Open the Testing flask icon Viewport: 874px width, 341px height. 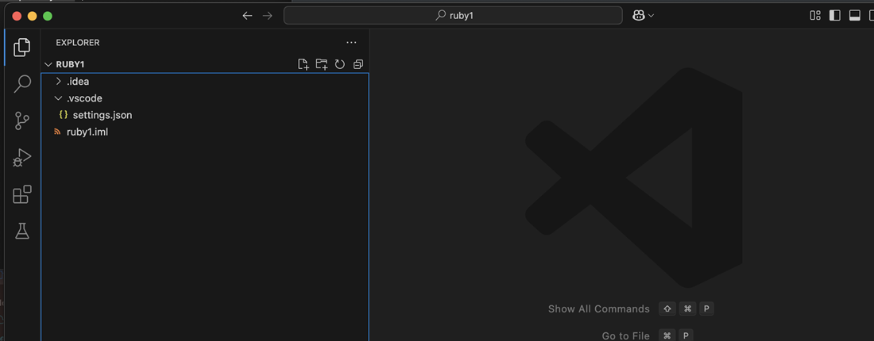point(21,231)
